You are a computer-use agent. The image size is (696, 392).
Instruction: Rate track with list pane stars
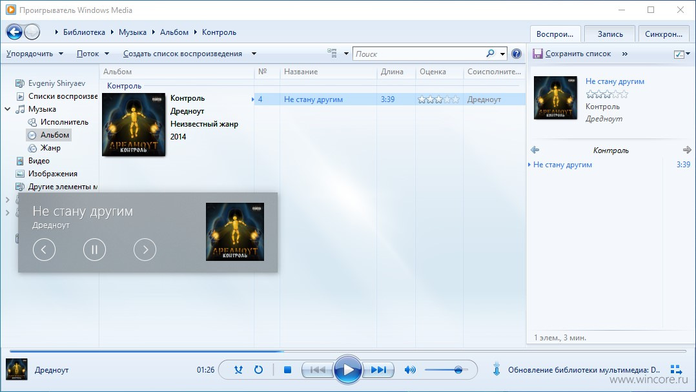click(x=607, y=94)
